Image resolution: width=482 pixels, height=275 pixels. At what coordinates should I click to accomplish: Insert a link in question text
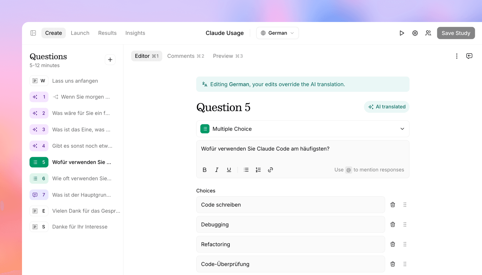270,170
